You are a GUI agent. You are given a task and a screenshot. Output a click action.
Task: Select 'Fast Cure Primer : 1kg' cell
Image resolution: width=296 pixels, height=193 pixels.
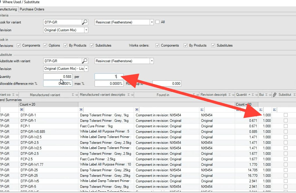pos(106,126)
